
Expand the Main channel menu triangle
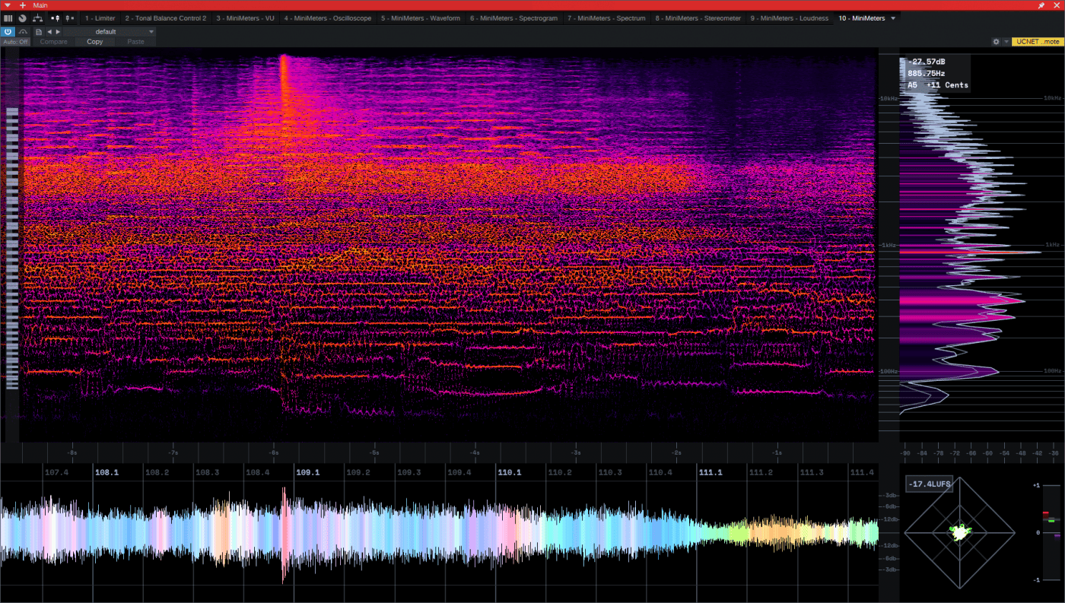7,5
